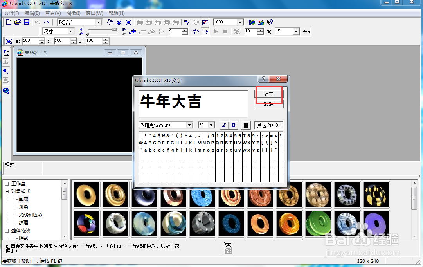Open the 窗口(W) menu
Viewport: 423px width, 267px height.
pyautogui.click(x=94, y=13)
